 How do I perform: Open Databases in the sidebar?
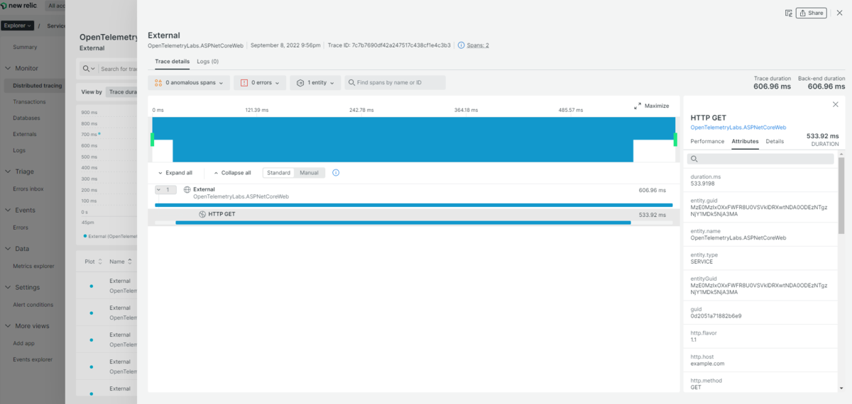pyautogui.click(x=26, y=118)
